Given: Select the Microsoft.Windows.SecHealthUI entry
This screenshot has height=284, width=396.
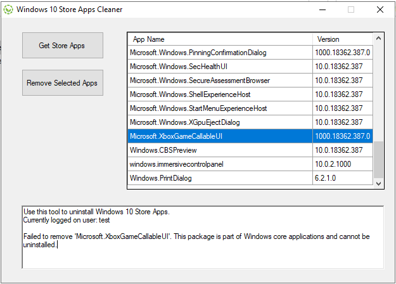Looking at the screenshot, I should pyautogui.click(x=250, y=67).
